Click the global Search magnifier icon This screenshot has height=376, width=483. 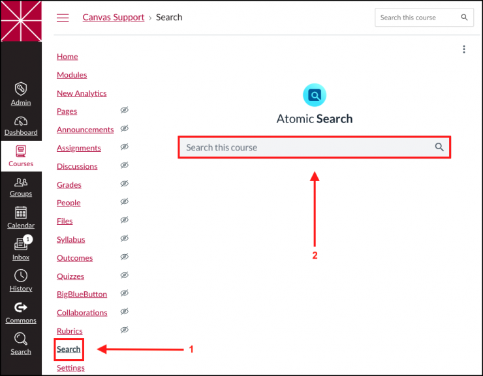(x=21, y=339)
